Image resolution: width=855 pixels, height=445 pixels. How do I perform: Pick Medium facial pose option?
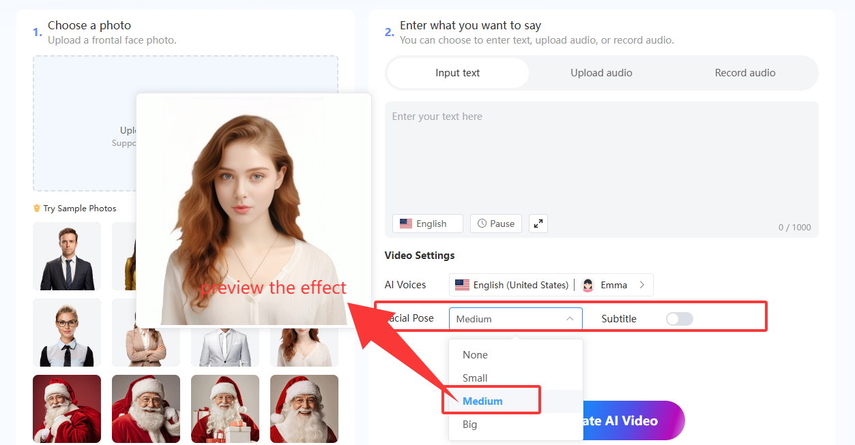pos(482,401)
